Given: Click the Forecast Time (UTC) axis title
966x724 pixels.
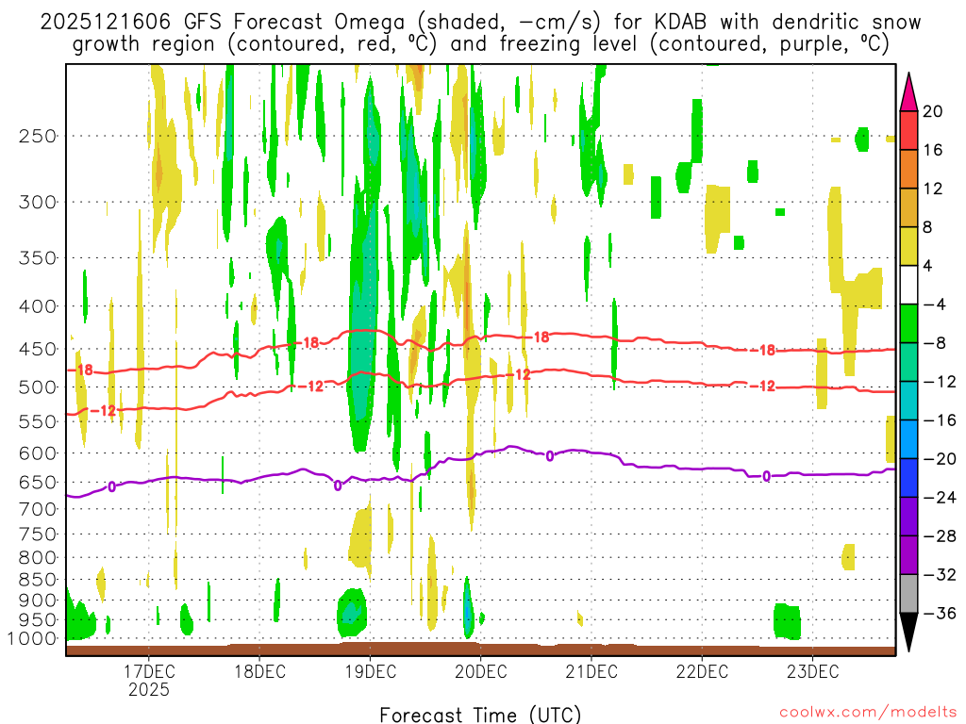Looking at the screenshot, I should click(480, 715).
